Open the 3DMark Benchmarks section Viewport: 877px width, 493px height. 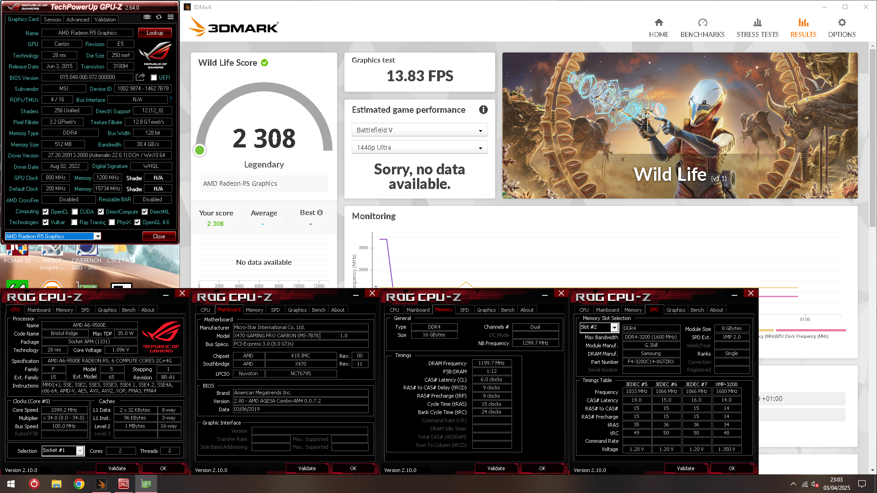702,28
